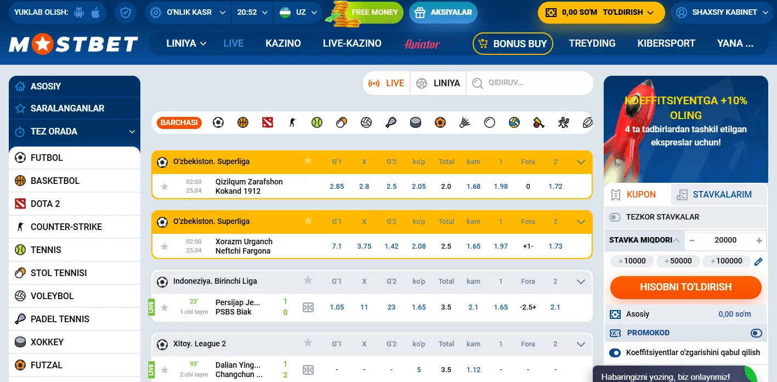Screen dimensions: 777x382
Task: Favorite the Persijap vs PSBS Biak match star
Action: pyautogui.click(x=165, y=307)
